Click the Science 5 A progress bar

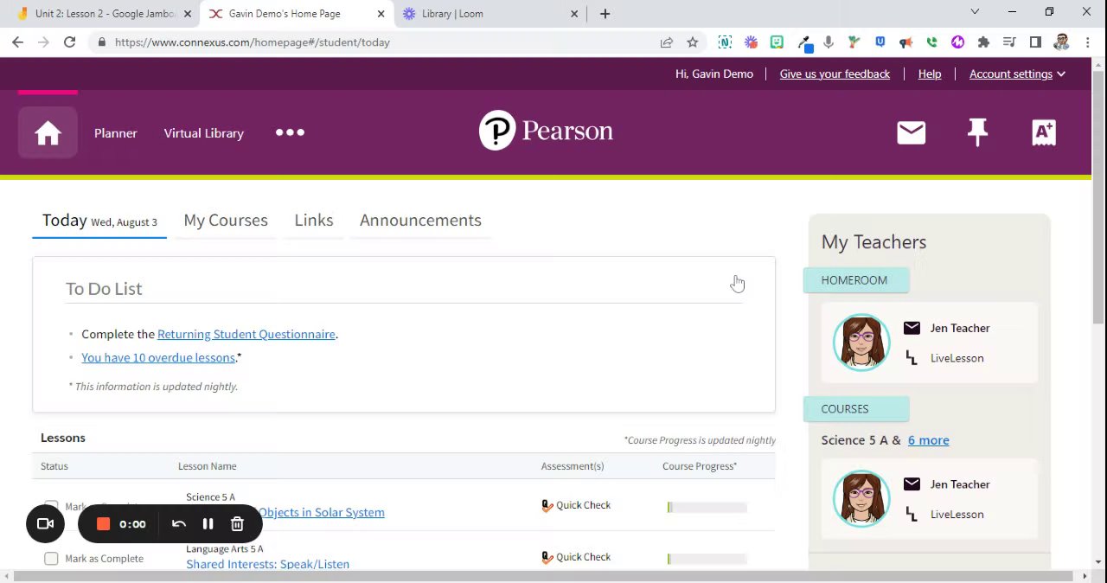pyautogui.click(x=707, y=507)
